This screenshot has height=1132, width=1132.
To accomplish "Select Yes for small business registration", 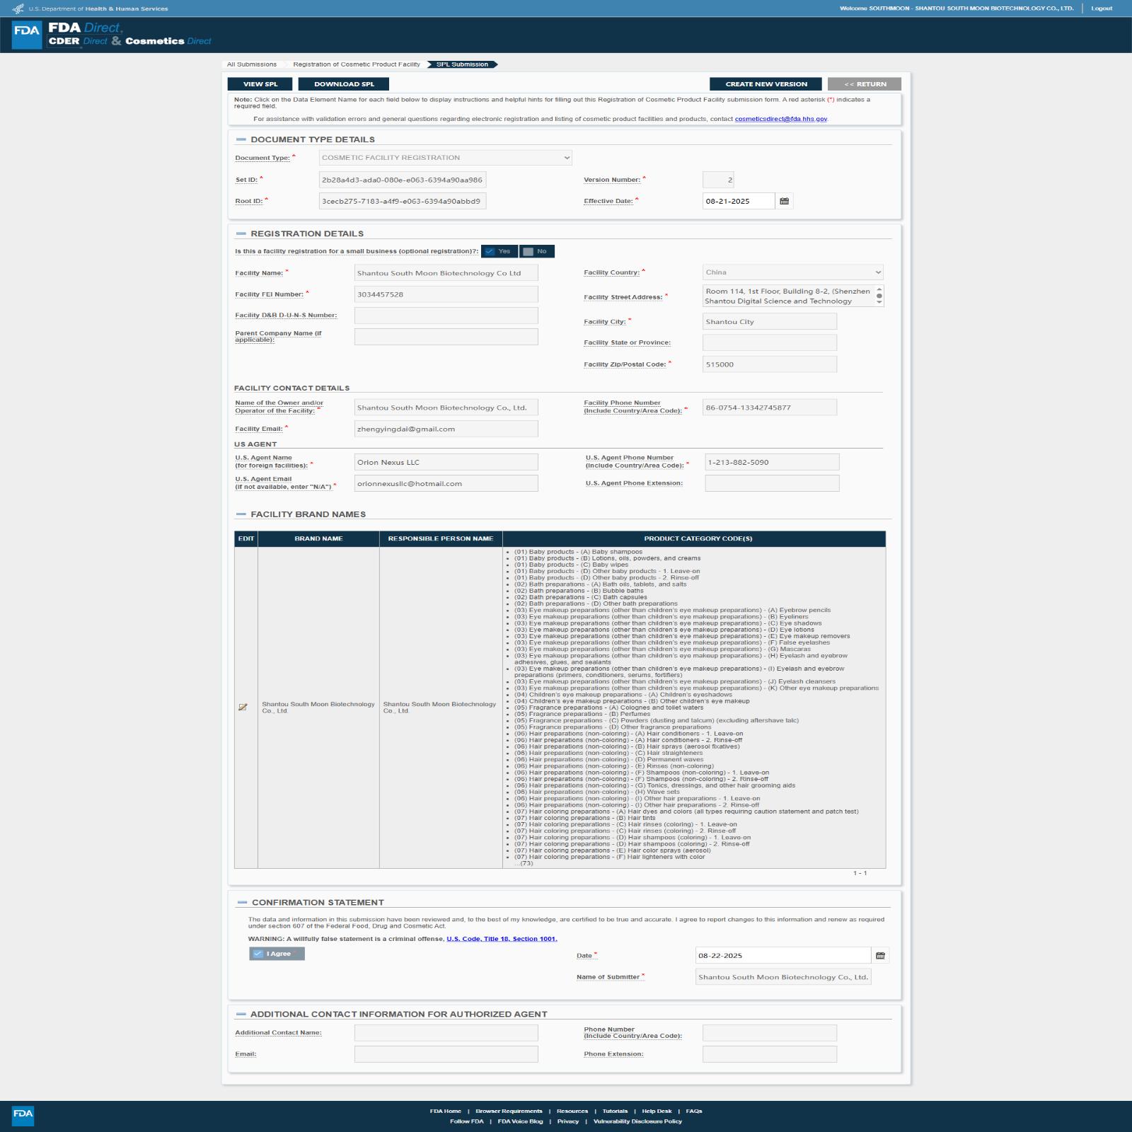I will (x=499, y=251).
